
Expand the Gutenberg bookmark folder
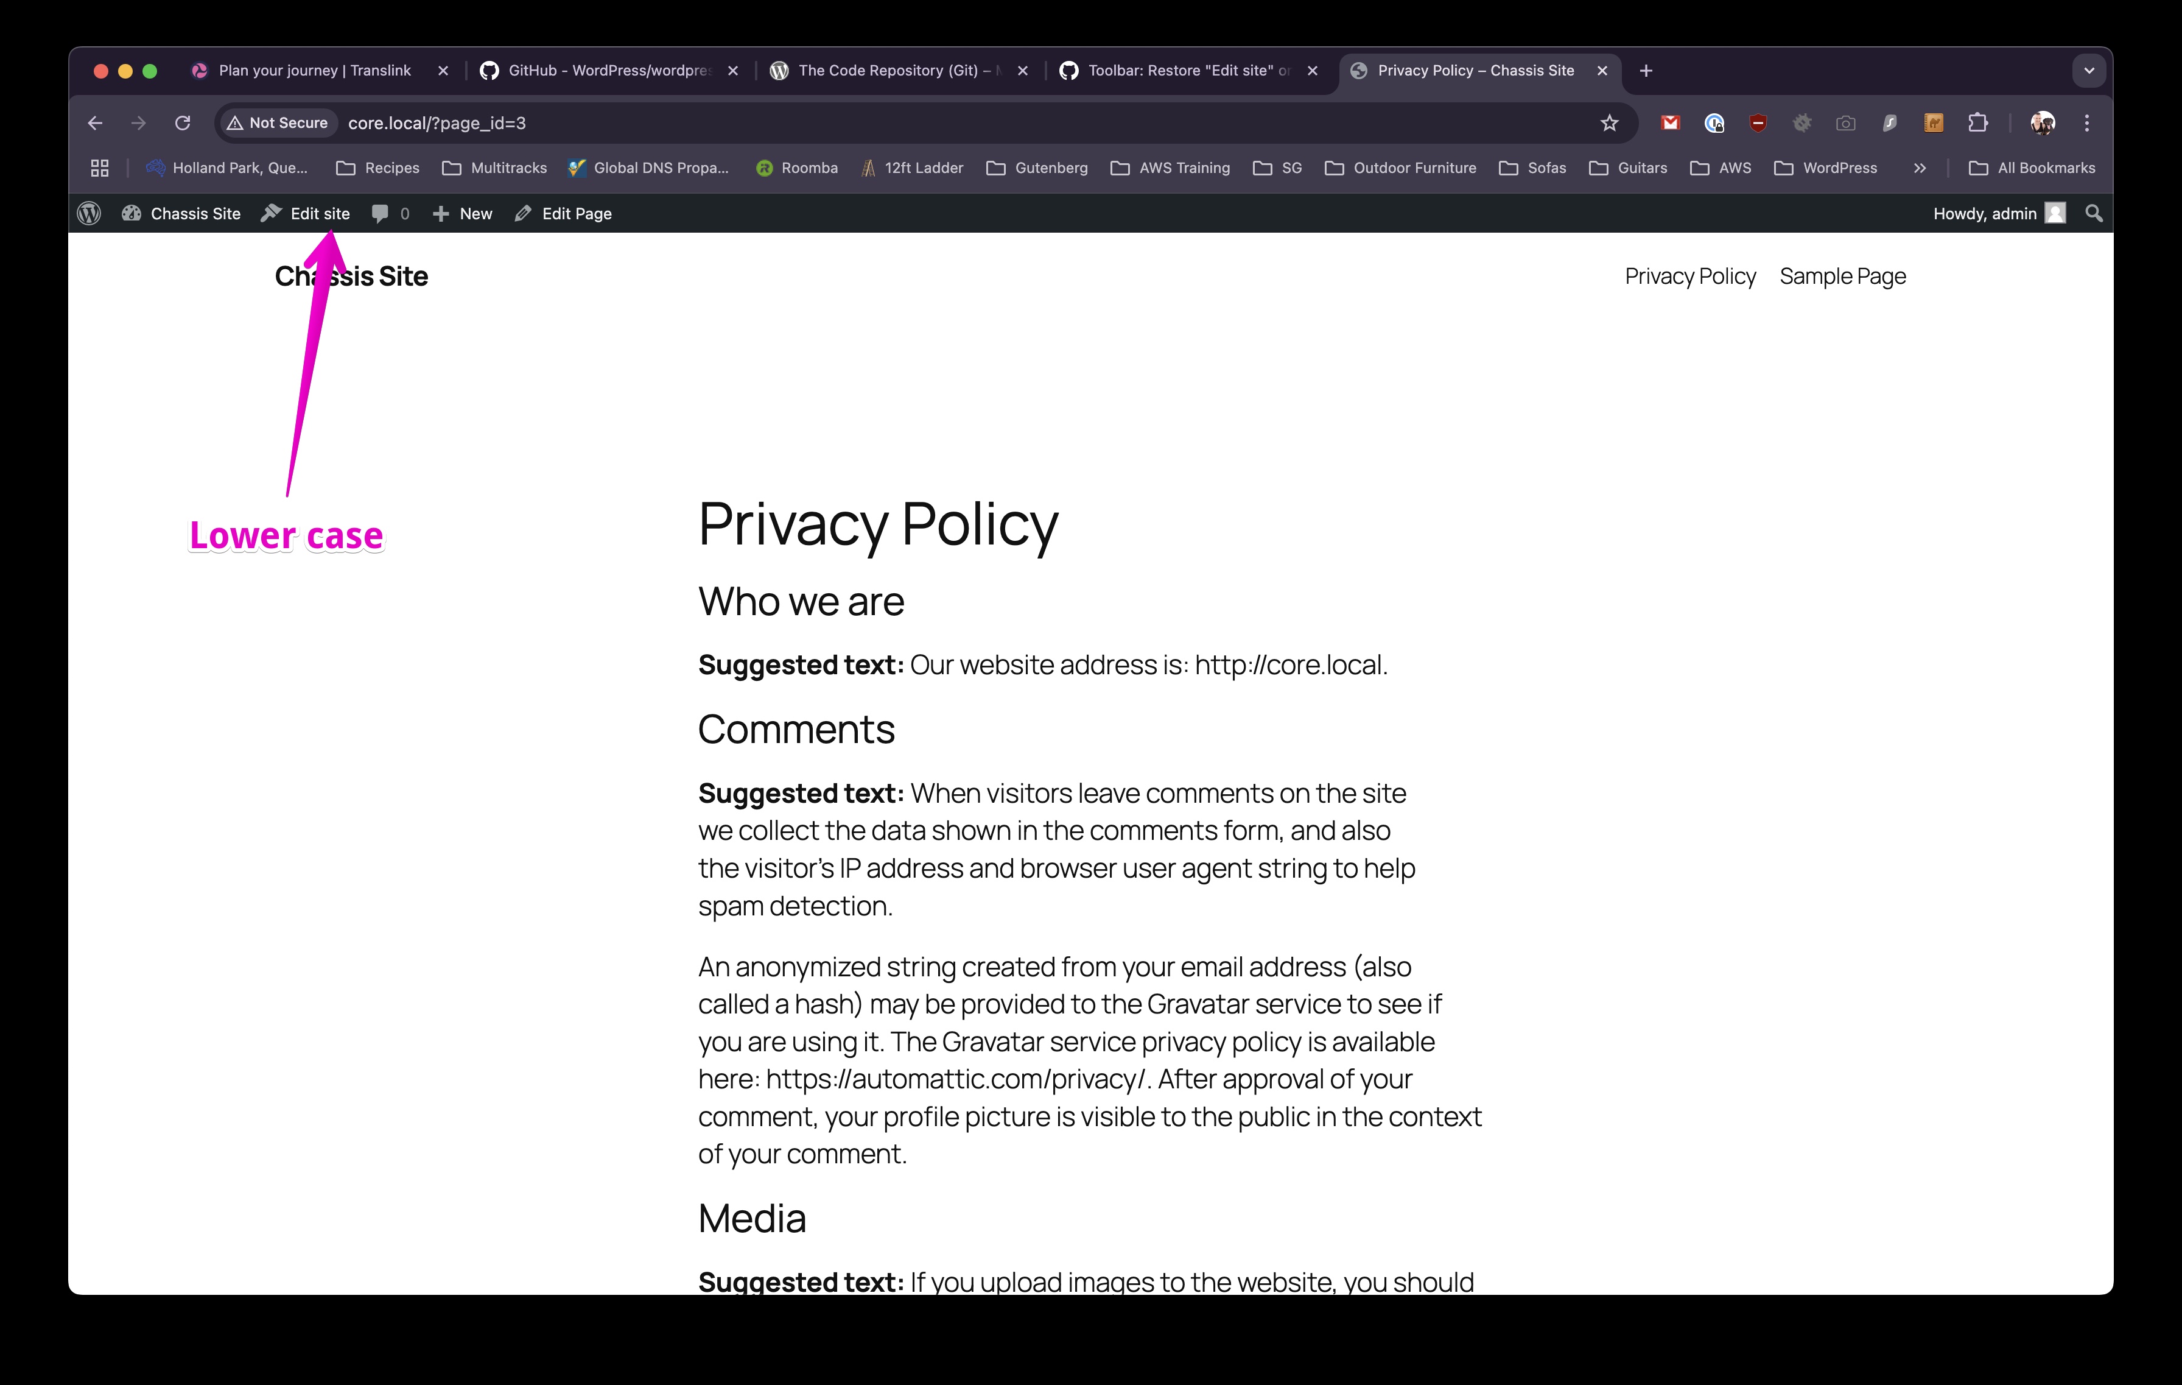coord(1037,167)
